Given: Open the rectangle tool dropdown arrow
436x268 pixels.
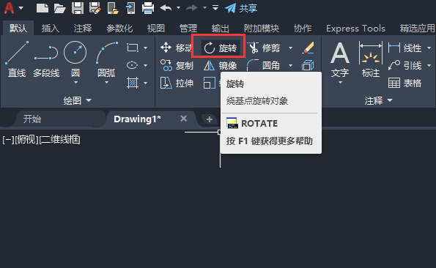Looking at the screenshot, I should (145, 48).
